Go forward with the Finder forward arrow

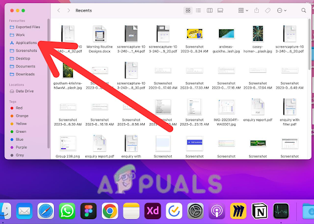[x=69, y=10]
